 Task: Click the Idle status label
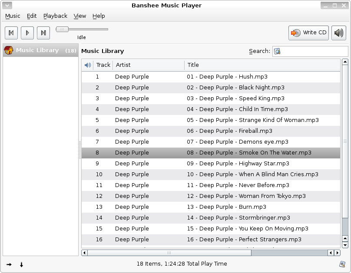click(82, 37)
